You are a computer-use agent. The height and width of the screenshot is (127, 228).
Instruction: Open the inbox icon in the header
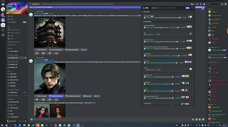222,4
